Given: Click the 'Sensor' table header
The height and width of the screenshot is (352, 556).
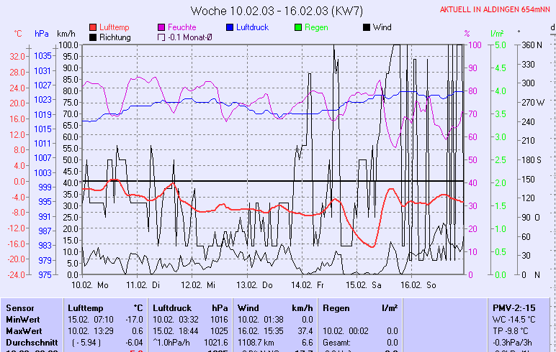Looking at the screenshot, I should [x=20, y=307].
